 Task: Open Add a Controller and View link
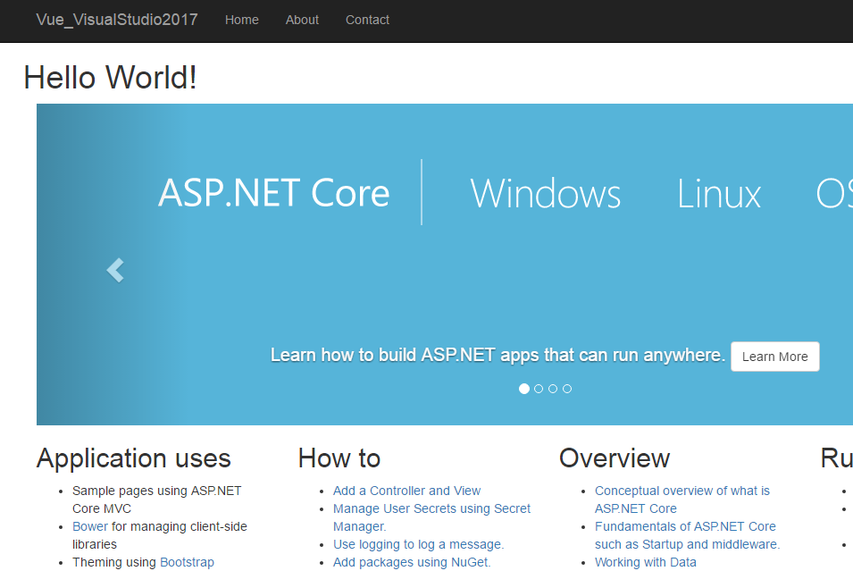[407, 491]
